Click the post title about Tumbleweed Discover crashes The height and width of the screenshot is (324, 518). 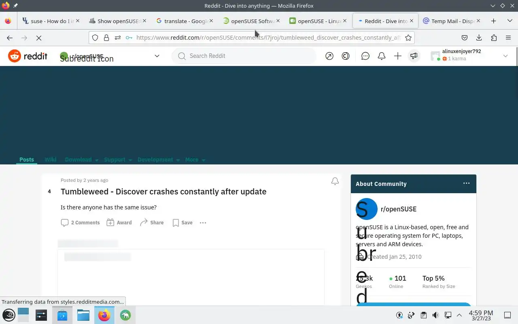click(x=163, y=192)
